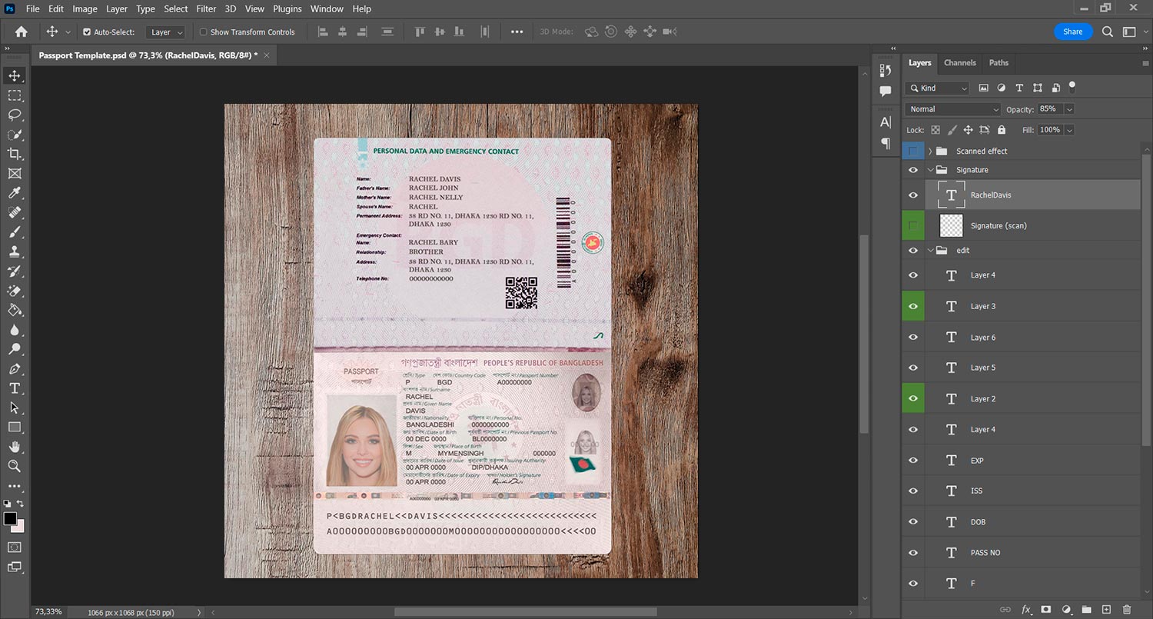Select the Hand tool

[x=15, y=447]
